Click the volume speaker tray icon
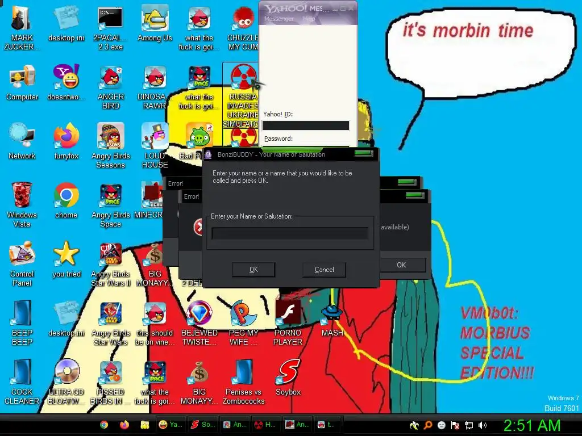 click(x=483, y=426)
